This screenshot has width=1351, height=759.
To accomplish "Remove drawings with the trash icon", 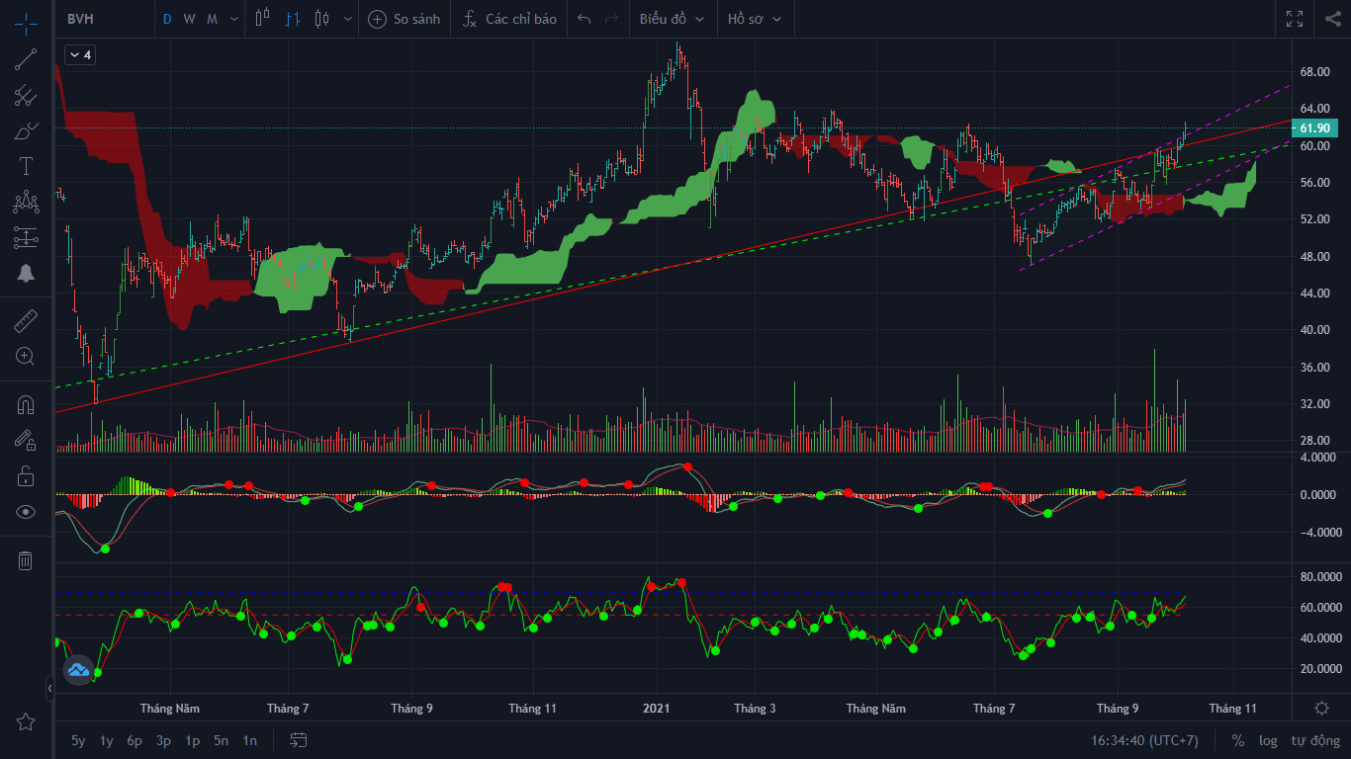I will (26, 560).
